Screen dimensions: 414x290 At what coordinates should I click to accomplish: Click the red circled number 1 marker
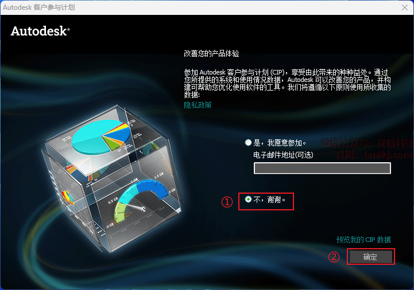227,202
